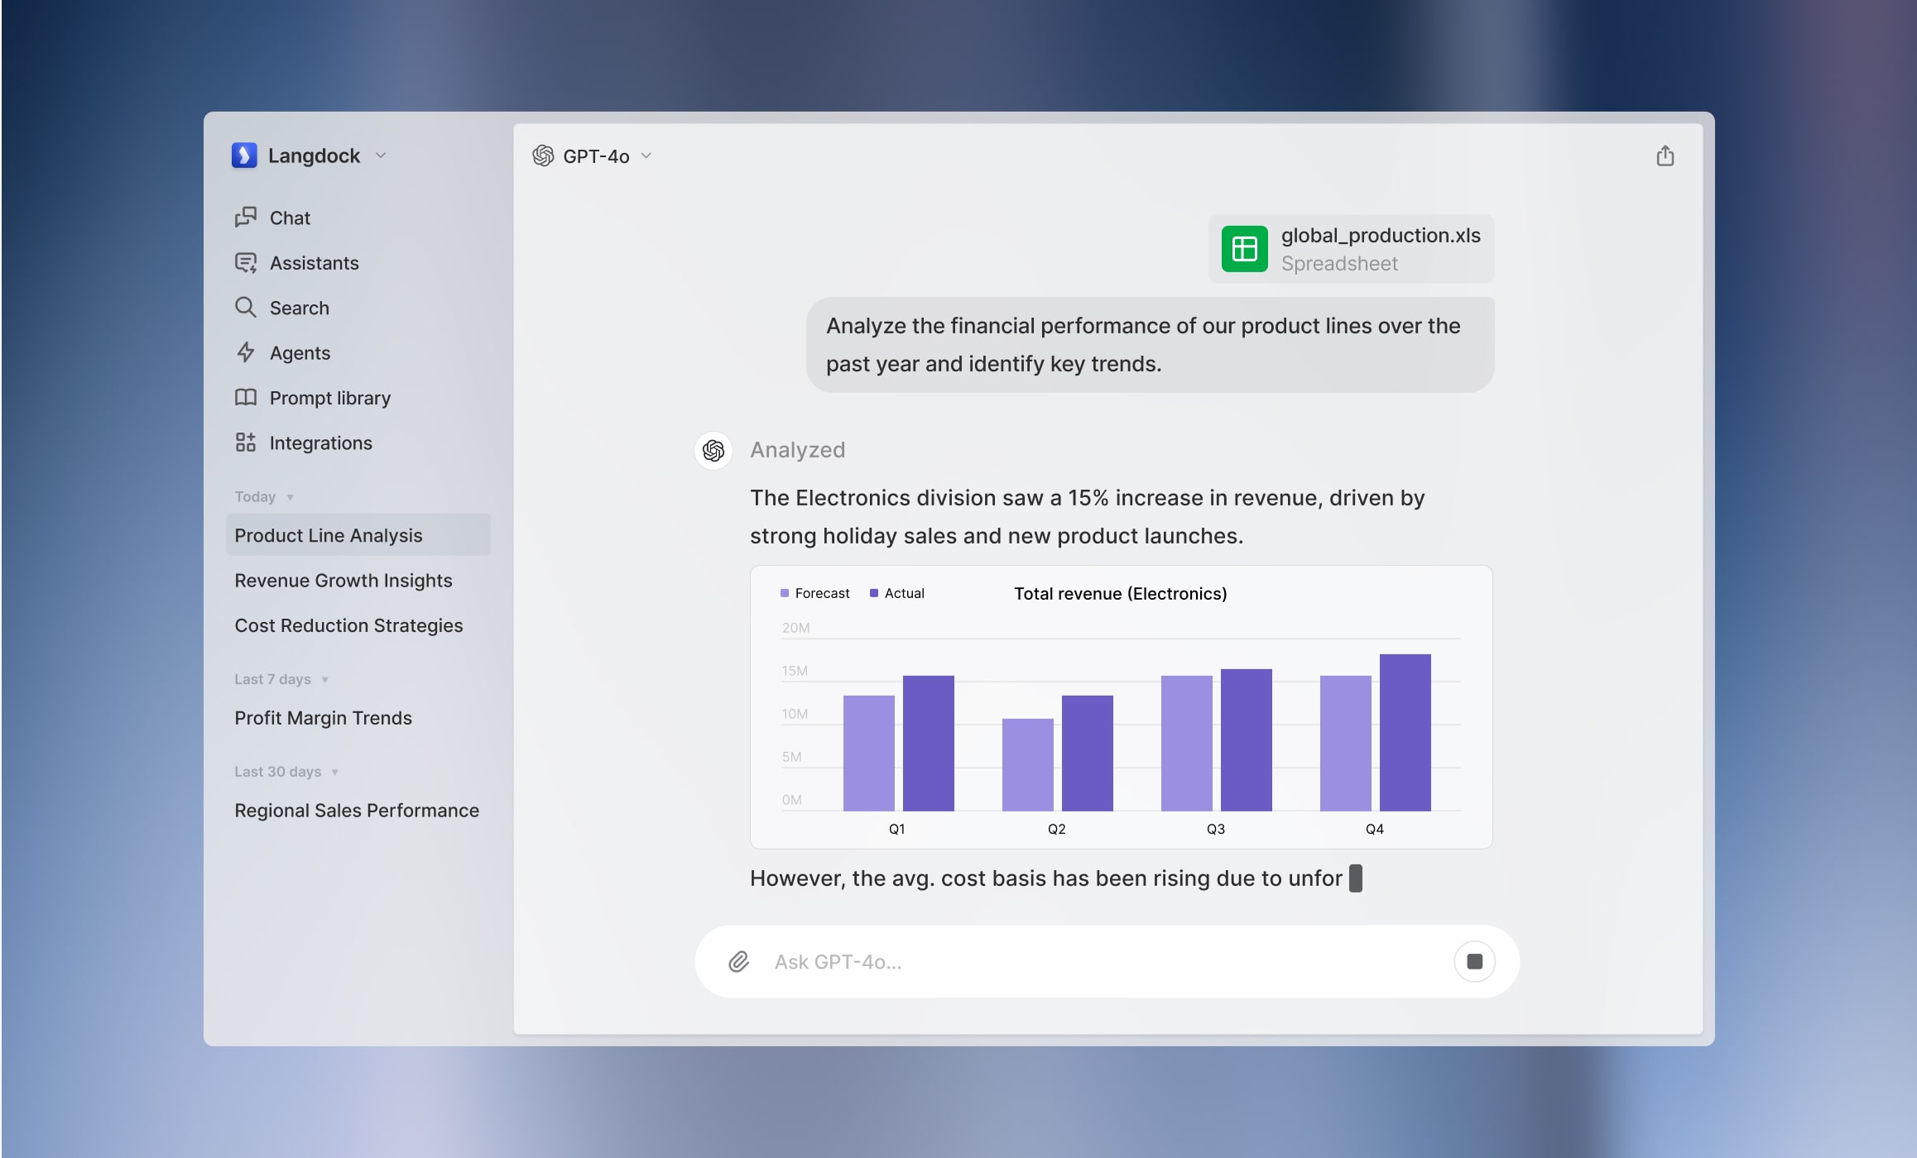Click the Langdock logo icon
The image size is (1917, 1158).
point(244,156)
